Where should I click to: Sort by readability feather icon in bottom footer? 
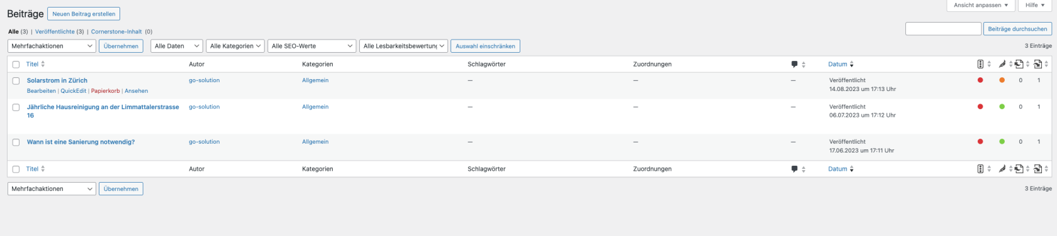(x=1002, y=169)
